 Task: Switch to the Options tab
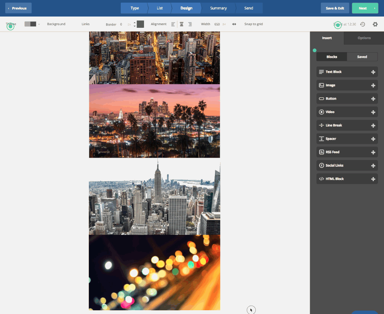click(364, 38)
